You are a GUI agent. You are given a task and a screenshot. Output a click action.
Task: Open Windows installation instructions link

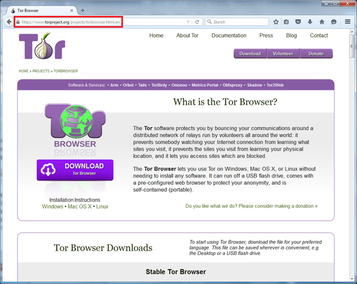[52, 206]
